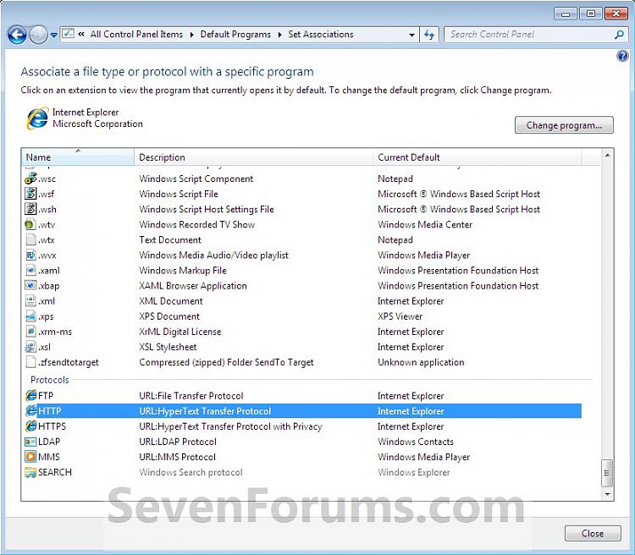The width and height of the screenshot is (635, 555).
Task: Click the Back navigation arrow button
Action: (17, 35)
